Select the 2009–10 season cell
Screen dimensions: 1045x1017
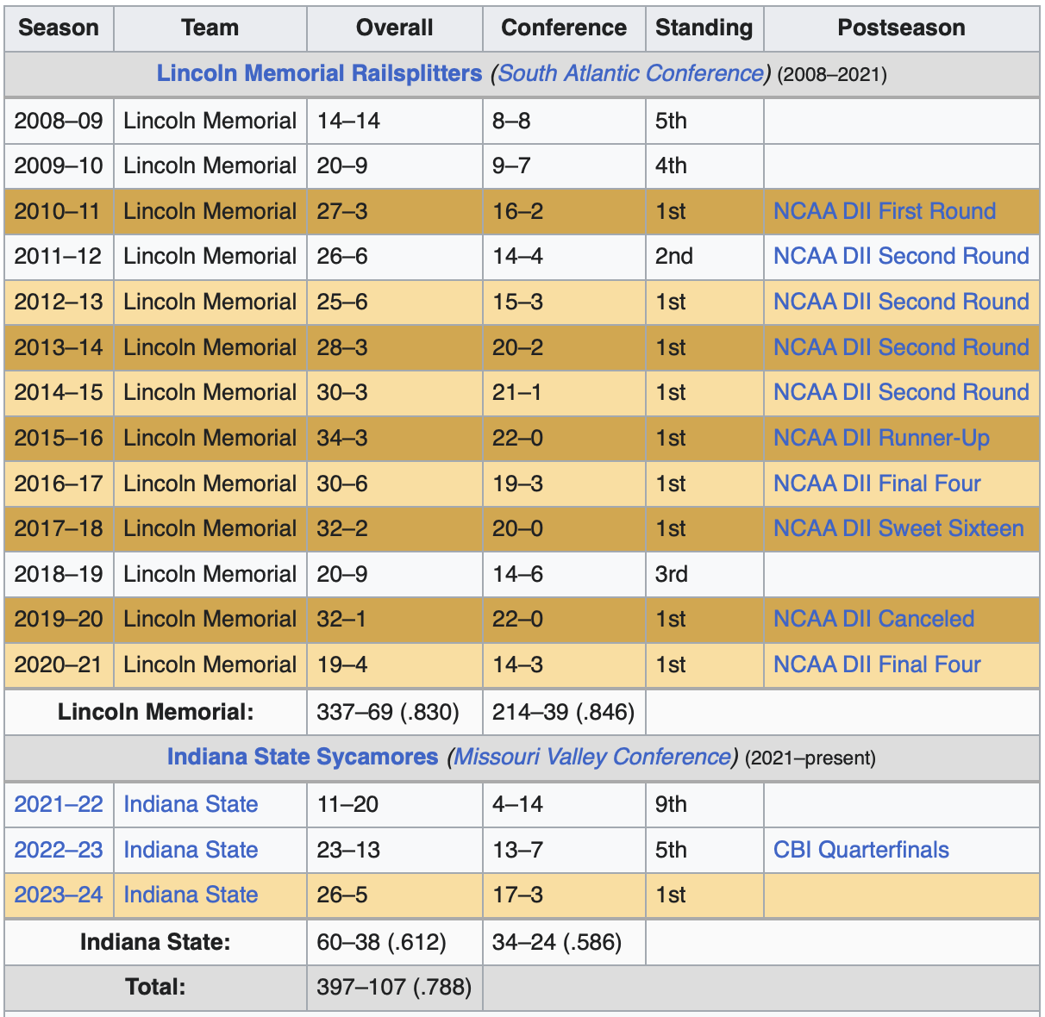click(x=59, y=165)
